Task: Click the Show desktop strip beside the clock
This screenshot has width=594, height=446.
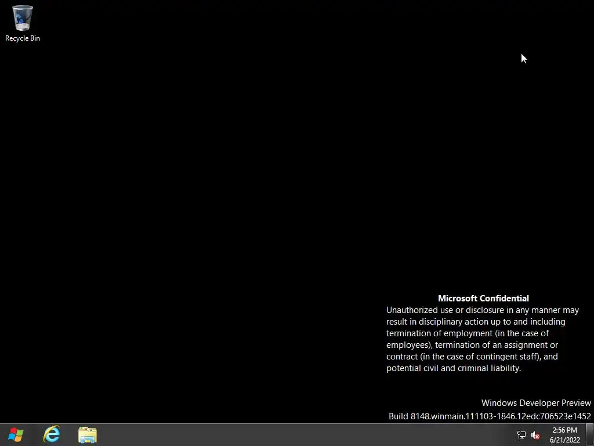Action: (590, 435)
